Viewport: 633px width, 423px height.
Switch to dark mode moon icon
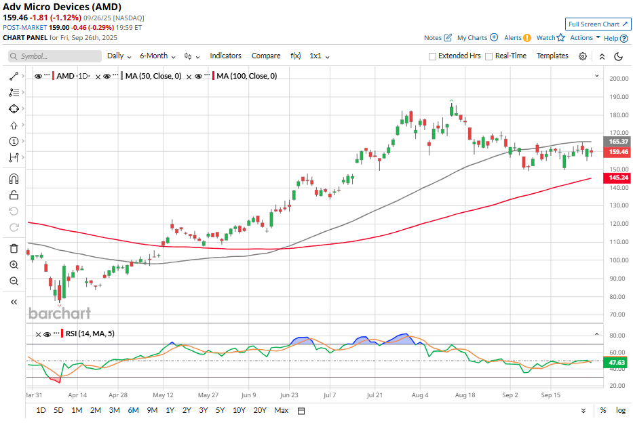(618, 56)
